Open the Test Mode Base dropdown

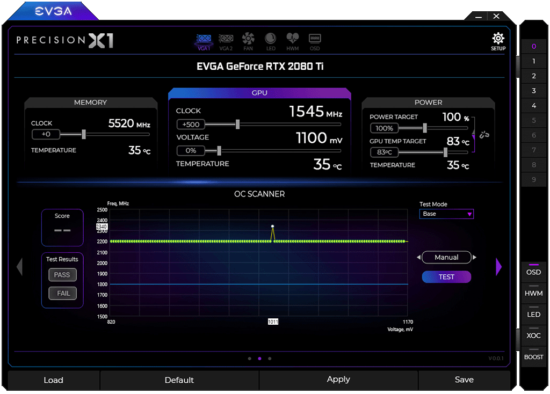click(x=446, y=214)
